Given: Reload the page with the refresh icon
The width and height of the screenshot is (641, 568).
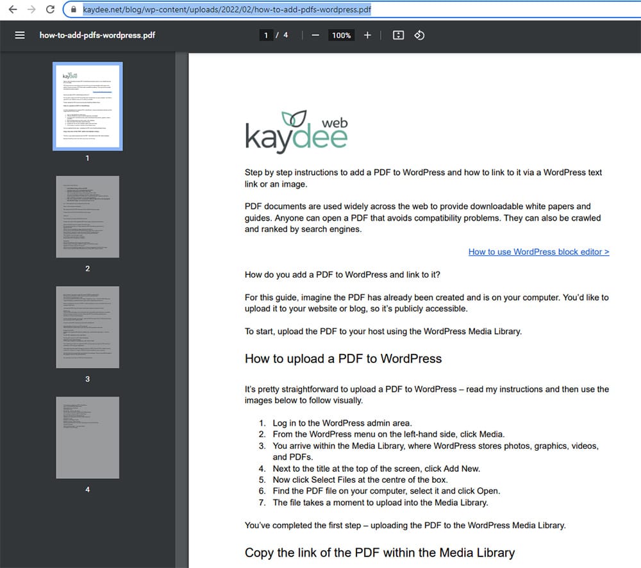Looking at the screenshot, I should tap(50, 9).
